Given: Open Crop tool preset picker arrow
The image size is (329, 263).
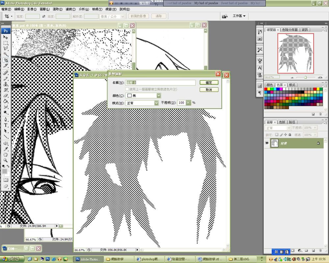Looking at the screenshot, I should pyautogui.click(x=12, y=16).
